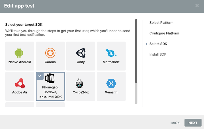Click the SDK list vertical scrollbar thumb
The width and height of the screenshot is (204, 129).
136,51
